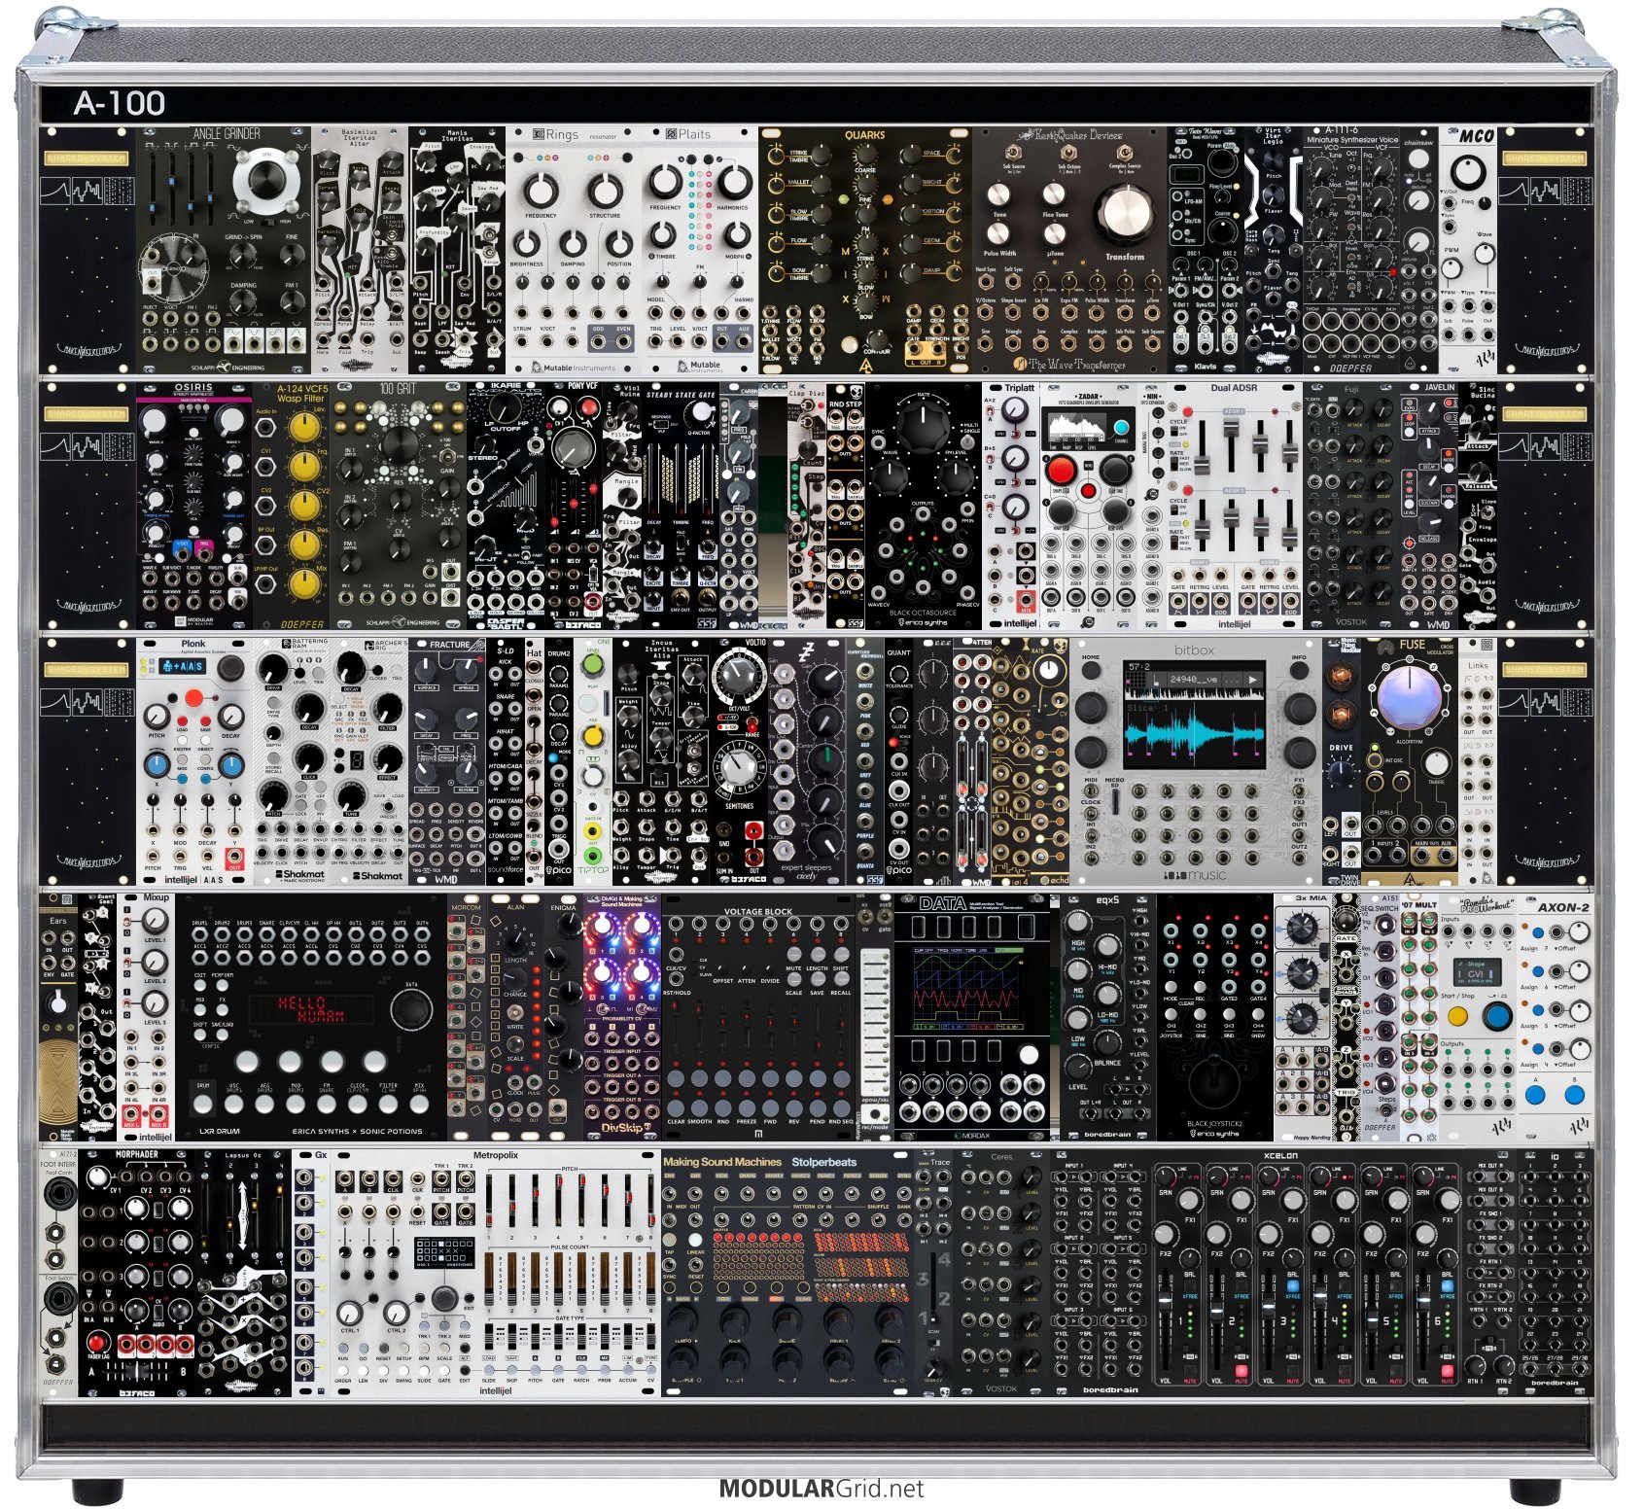Click the Metropolix OLED display
Image resolution: width=1644 pixels, height=1509 pixels.
tap(444, 1250)
